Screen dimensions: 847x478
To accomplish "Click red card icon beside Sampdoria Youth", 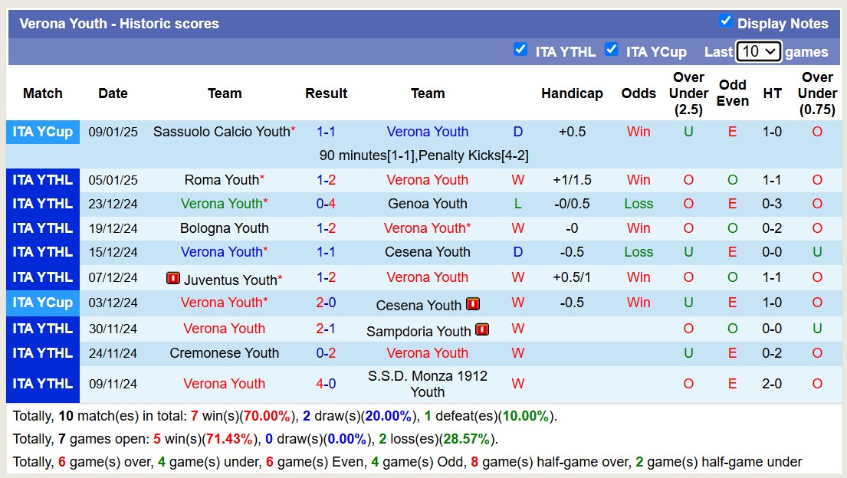I will point(482,329).
